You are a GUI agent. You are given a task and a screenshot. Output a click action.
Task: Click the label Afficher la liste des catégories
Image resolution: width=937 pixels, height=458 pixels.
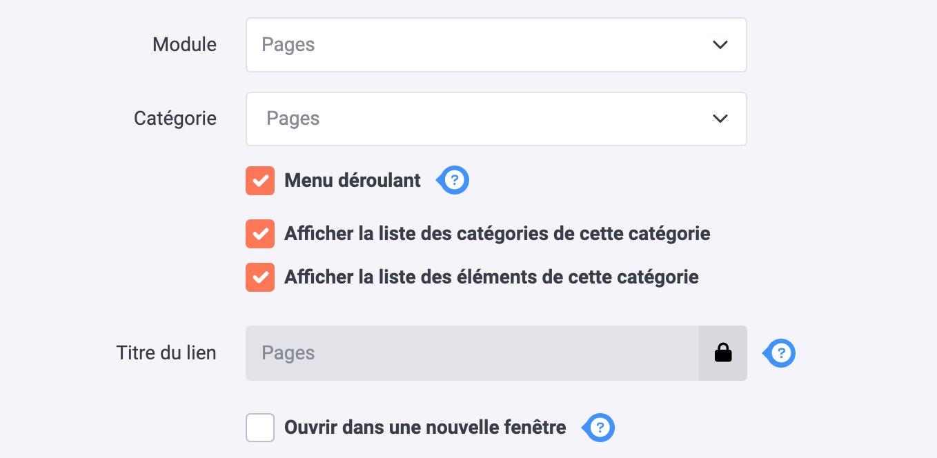coord(497,234)
